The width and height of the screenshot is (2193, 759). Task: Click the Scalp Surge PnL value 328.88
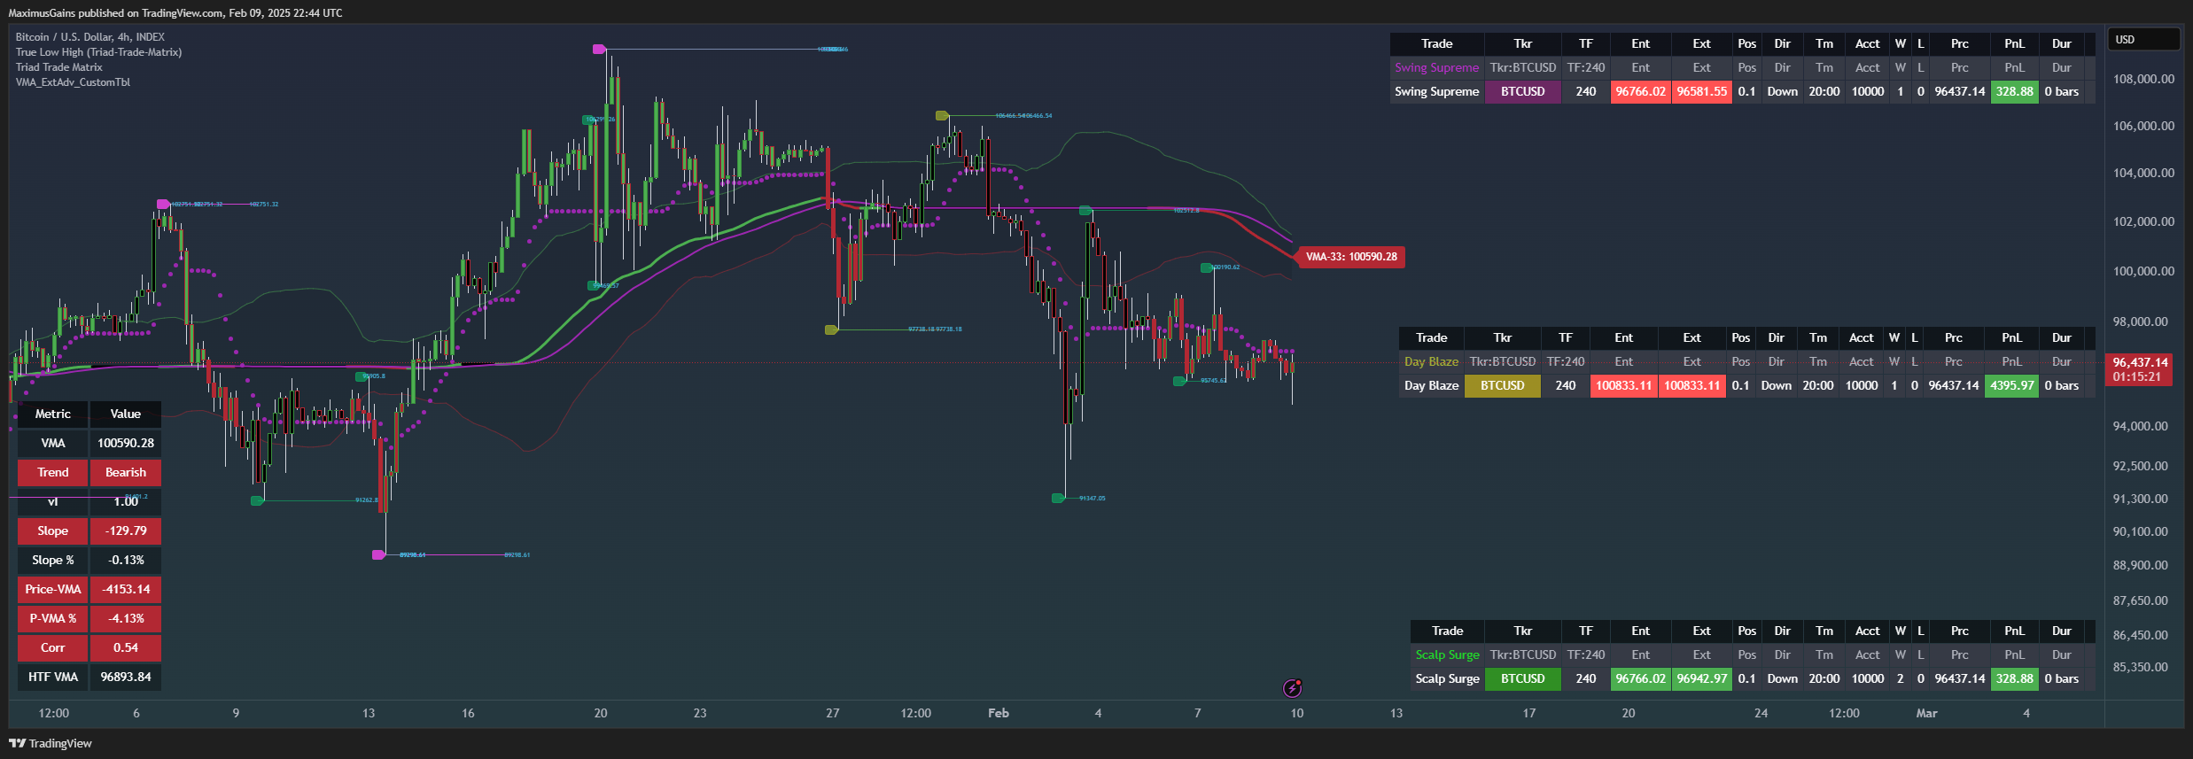[2015, 679]
